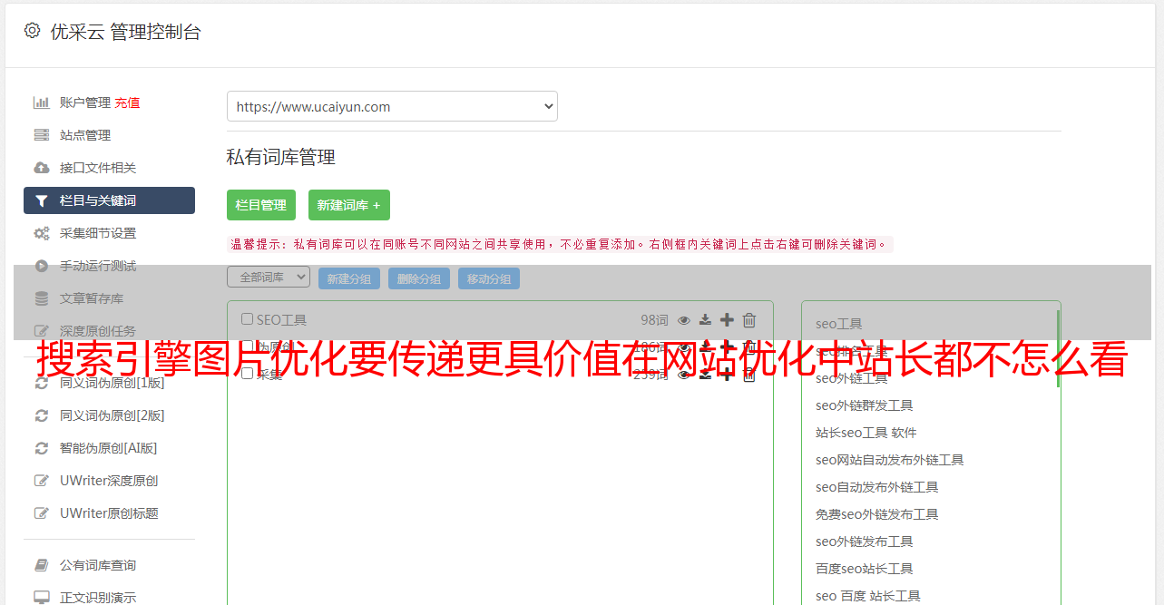Tick the 采集 lexicon checkbox
The height and width of the screenshot is (605, 1164).
pyautogui.click(x=247, y=374)
